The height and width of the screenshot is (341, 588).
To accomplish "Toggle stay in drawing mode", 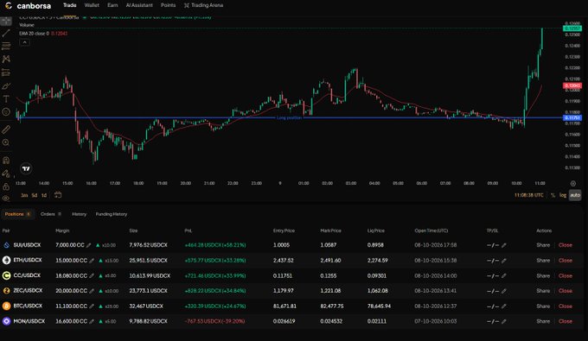I will pos(6,174).
